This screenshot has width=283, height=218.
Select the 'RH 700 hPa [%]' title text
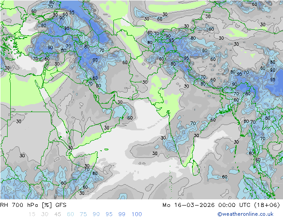(x=26, y=205)
